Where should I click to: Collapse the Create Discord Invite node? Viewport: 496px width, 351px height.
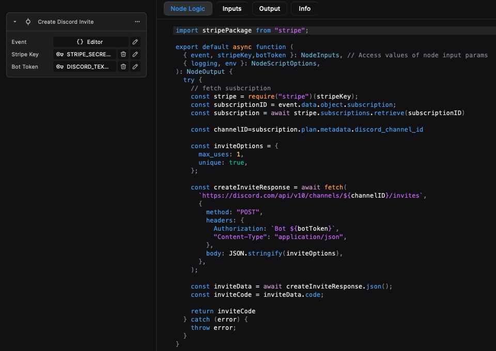point(15,22)
